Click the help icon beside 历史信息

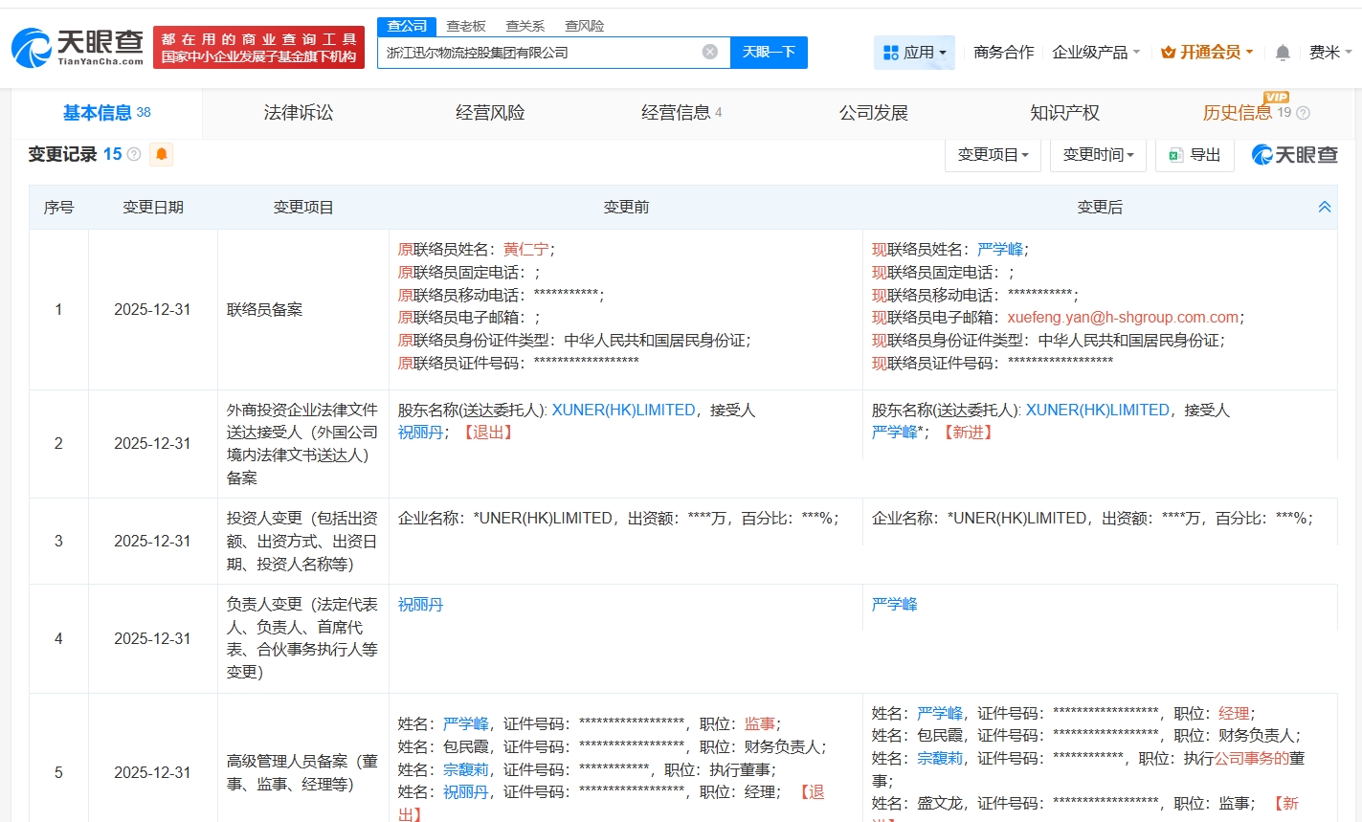coord(1303,113)
